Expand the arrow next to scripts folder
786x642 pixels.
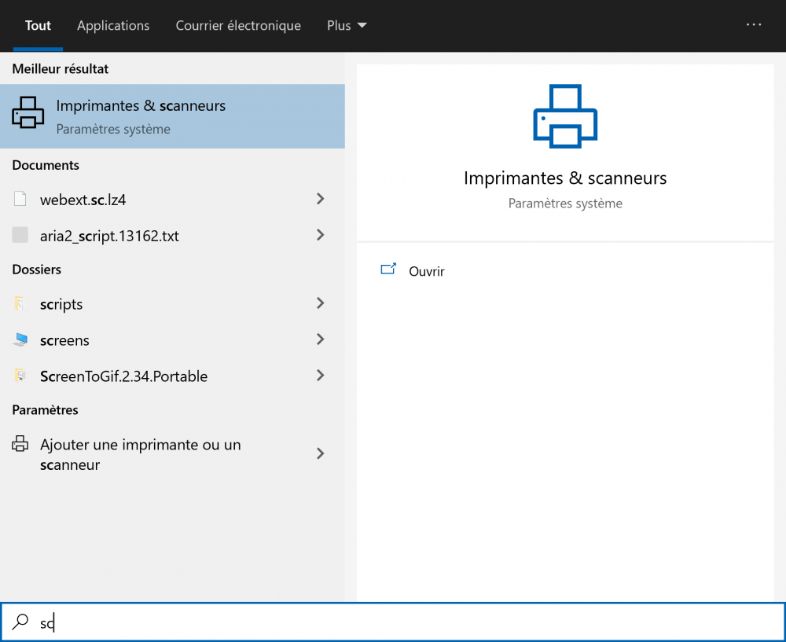pos(320,303)
